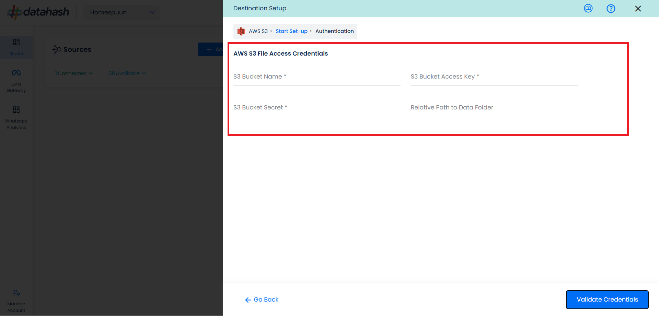
Task: Open Whatsapp Analytics in the sidebar
Action: click(16, 118)
